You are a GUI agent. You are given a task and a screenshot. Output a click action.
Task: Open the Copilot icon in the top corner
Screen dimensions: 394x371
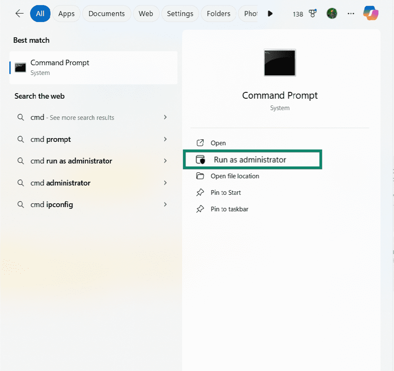pyautogui.click(x=371, y=13)
